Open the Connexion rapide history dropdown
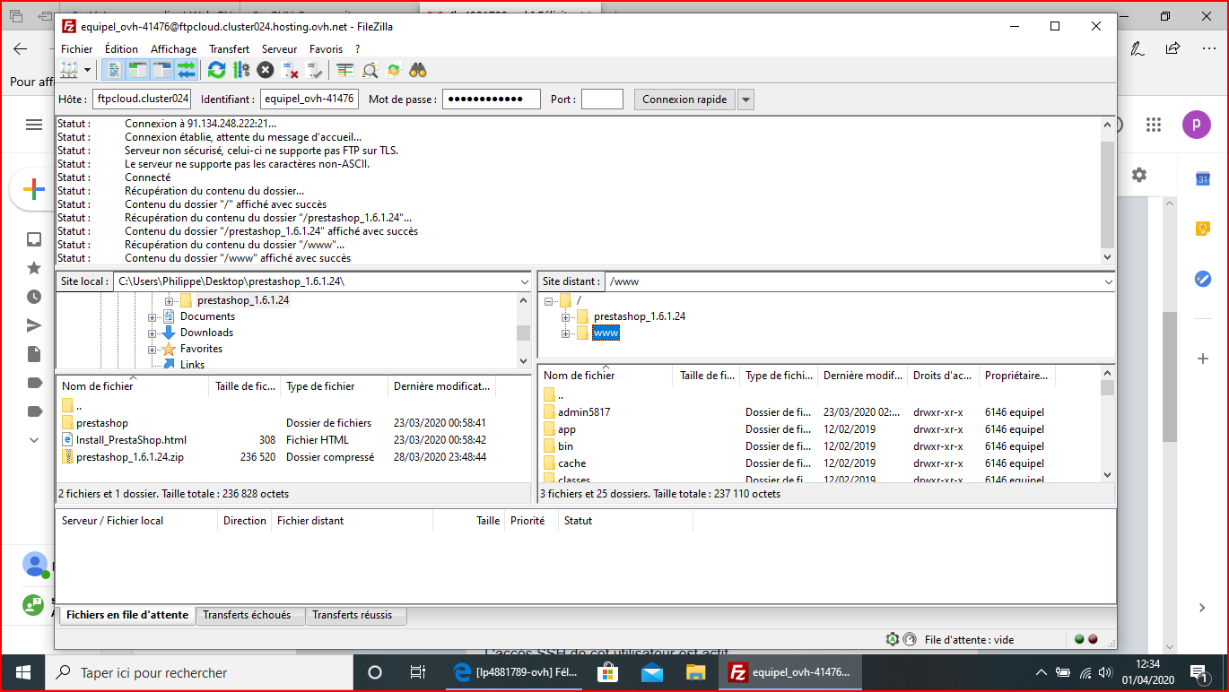The height and width of the screenshot is (692, 1229). pos(746,99)
